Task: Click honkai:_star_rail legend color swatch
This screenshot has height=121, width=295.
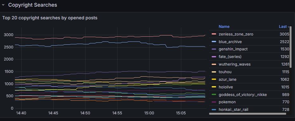Action: click(x=214, y=110)
